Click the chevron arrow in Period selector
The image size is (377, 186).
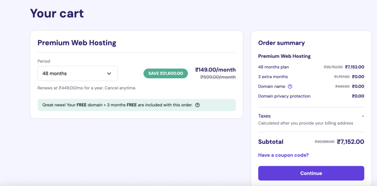coord(109,73)
